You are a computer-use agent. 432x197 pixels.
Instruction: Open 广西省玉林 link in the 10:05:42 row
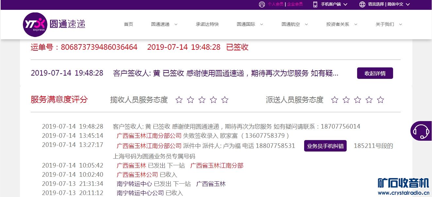[x=131, y=166]
